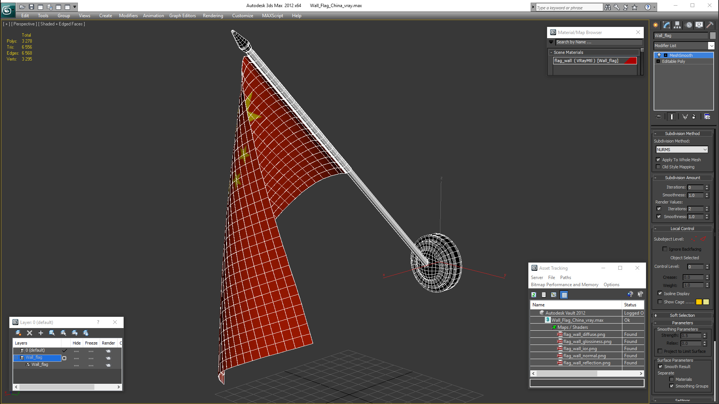Image resolution: width=719 pixels, height=404 pixels.
Task: Toggle render Smoothness checkbox
Action: tap(659, 217)
